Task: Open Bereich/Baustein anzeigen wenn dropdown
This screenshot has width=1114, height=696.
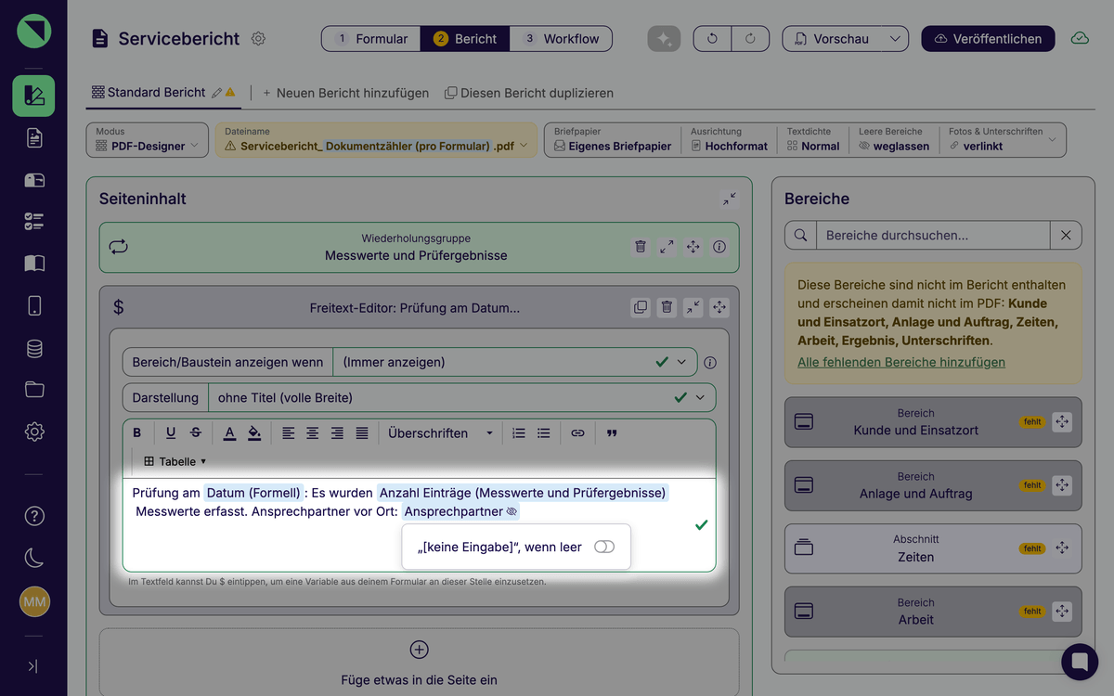Action: pos(514,362)
